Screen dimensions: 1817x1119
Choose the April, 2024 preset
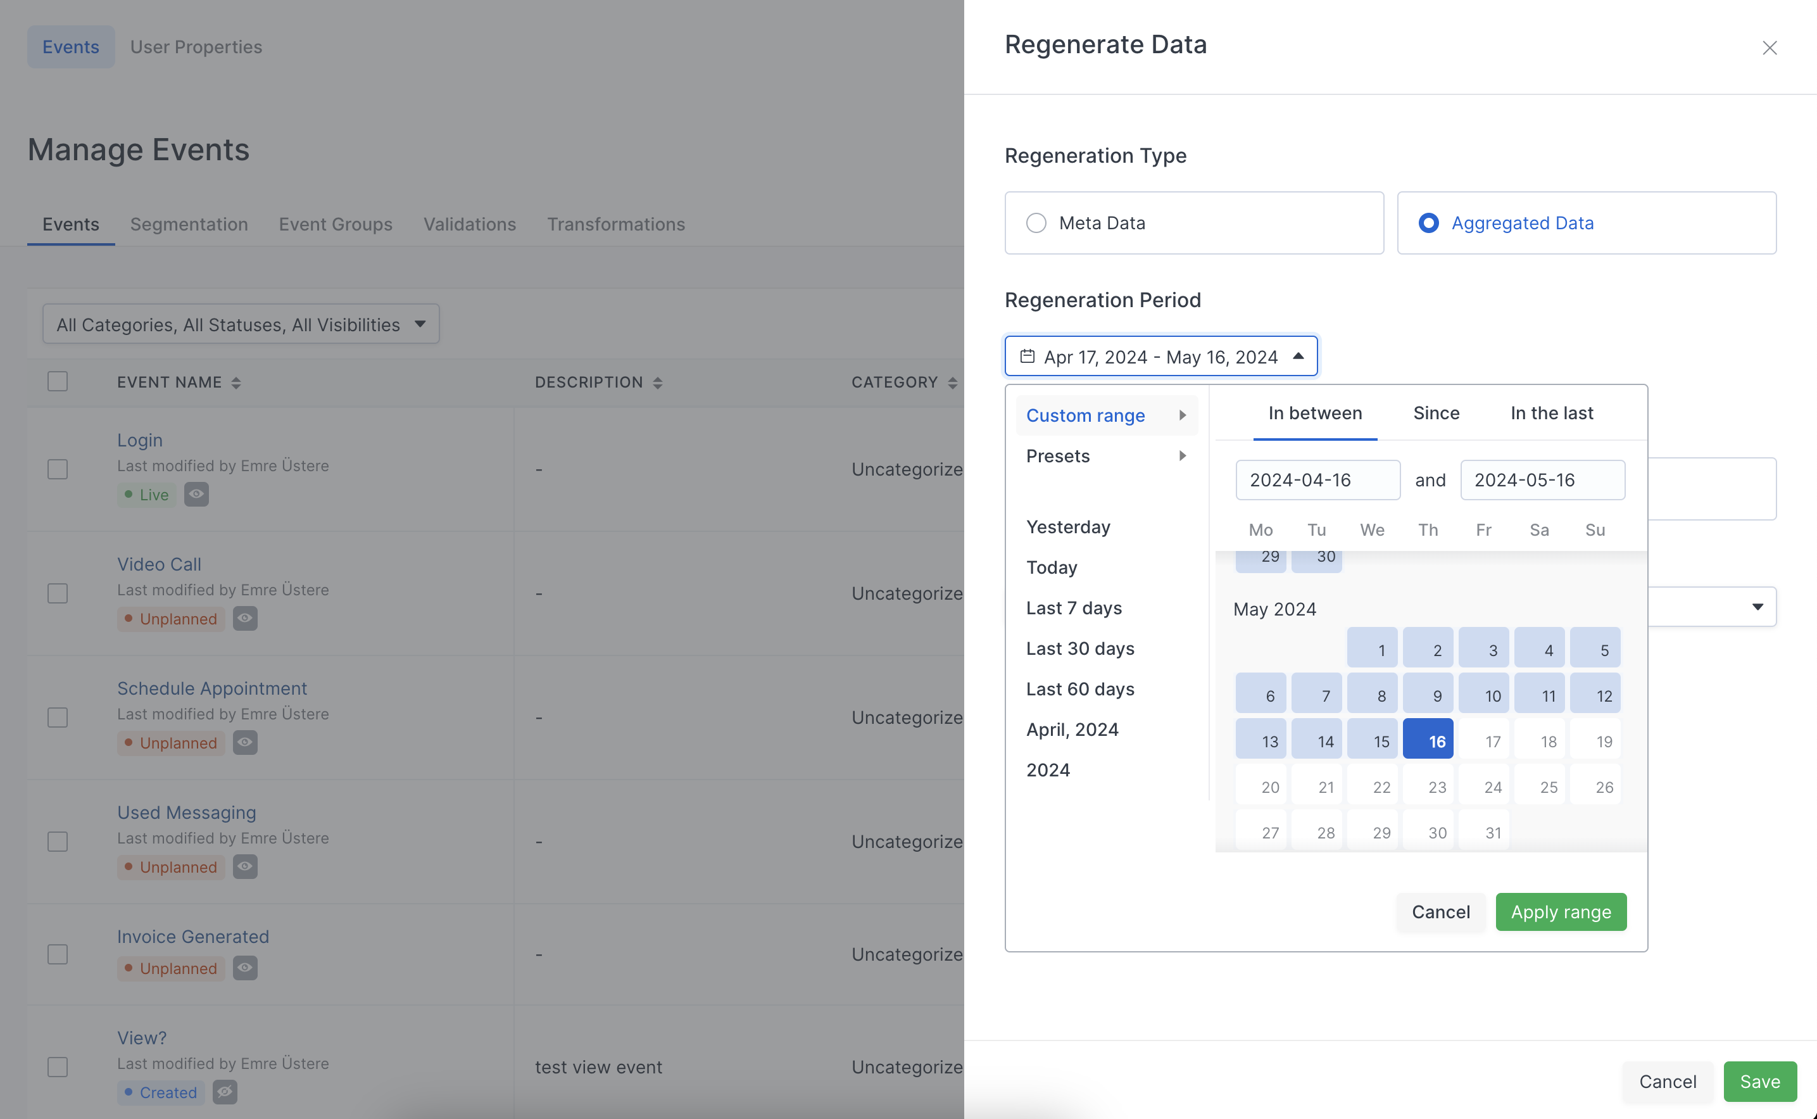(1072, 730)
